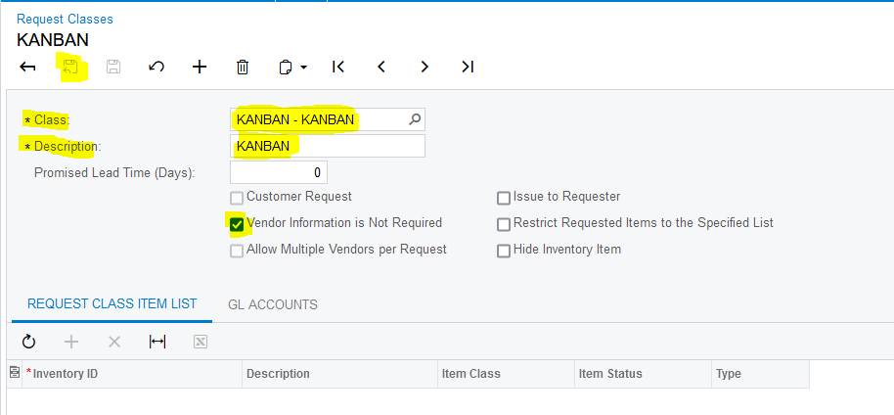
Task: Click the Save and Close icon
Action: click(70, 68)
